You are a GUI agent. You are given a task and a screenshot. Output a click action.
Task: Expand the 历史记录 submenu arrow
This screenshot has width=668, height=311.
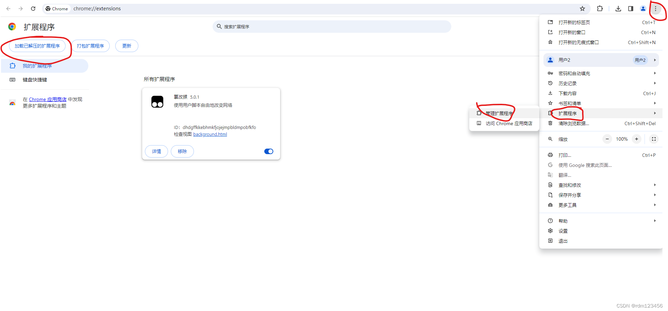pos(655,83)
